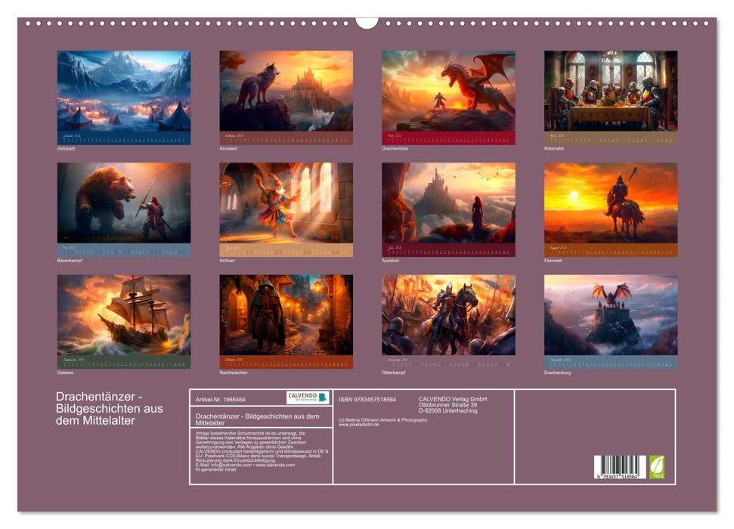Click the CALVENDO logo badge
The image size is (734, 529).
308,398
